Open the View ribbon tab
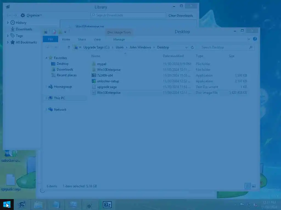 point(97,39)
